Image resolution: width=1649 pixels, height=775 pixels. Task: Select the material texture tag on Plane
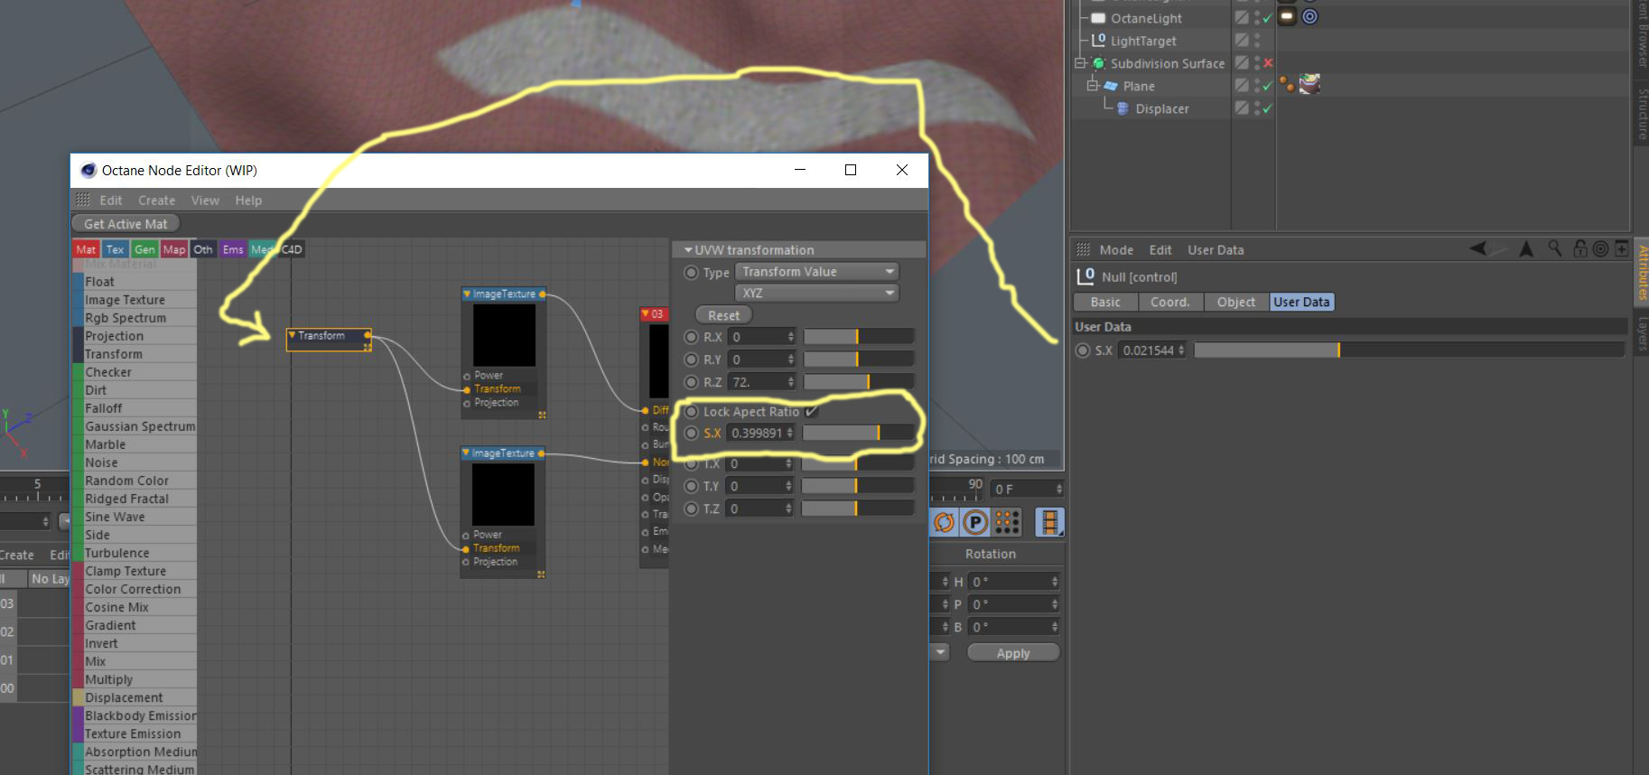pyautogui.click(x=1309, y=85)
